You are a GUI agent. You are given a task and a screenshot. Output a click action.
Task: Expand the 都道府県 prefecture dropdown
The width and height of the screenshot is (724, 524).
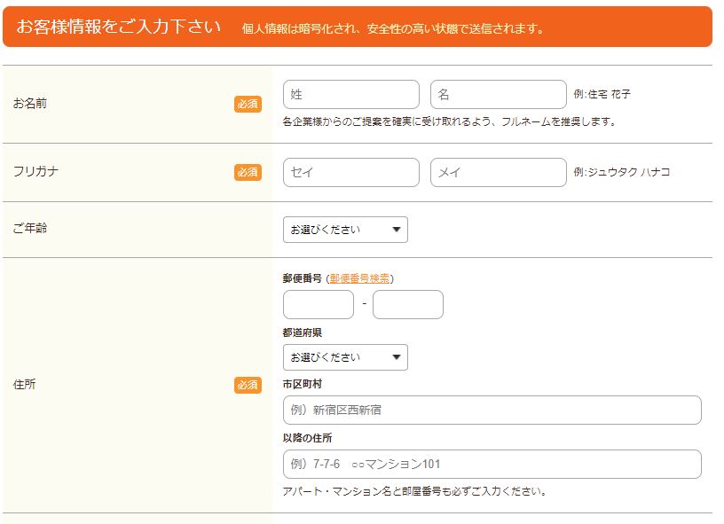point(345,357)
